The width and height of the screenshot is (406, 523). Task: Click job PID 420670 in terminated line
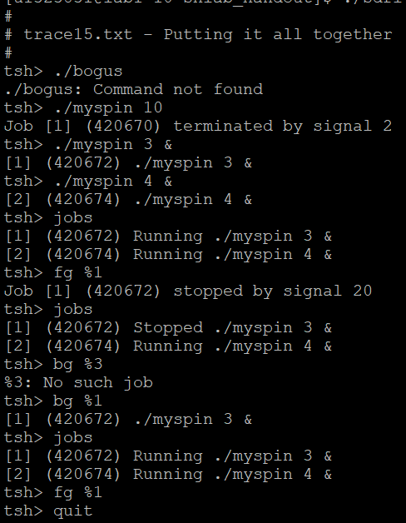[x=123, y=127]
